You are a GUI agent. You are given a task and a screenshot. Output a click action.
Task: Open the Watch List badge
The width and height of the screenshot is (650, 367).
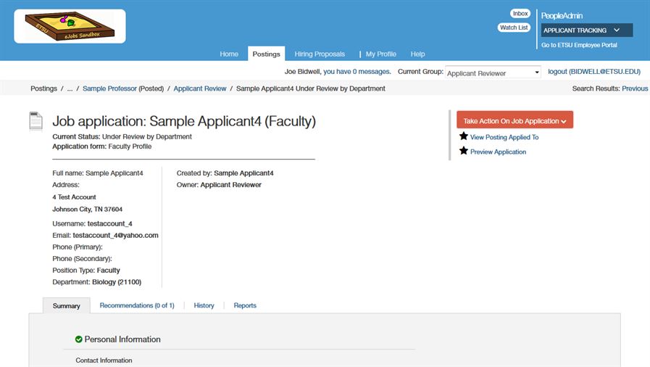514,28
